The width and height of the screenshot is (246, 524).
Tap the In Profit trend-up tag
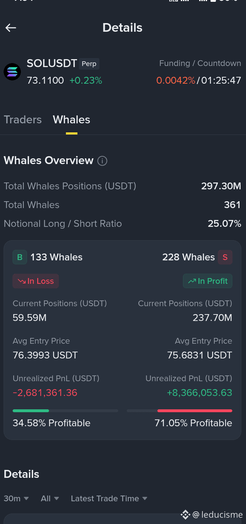tap(208, 281)
